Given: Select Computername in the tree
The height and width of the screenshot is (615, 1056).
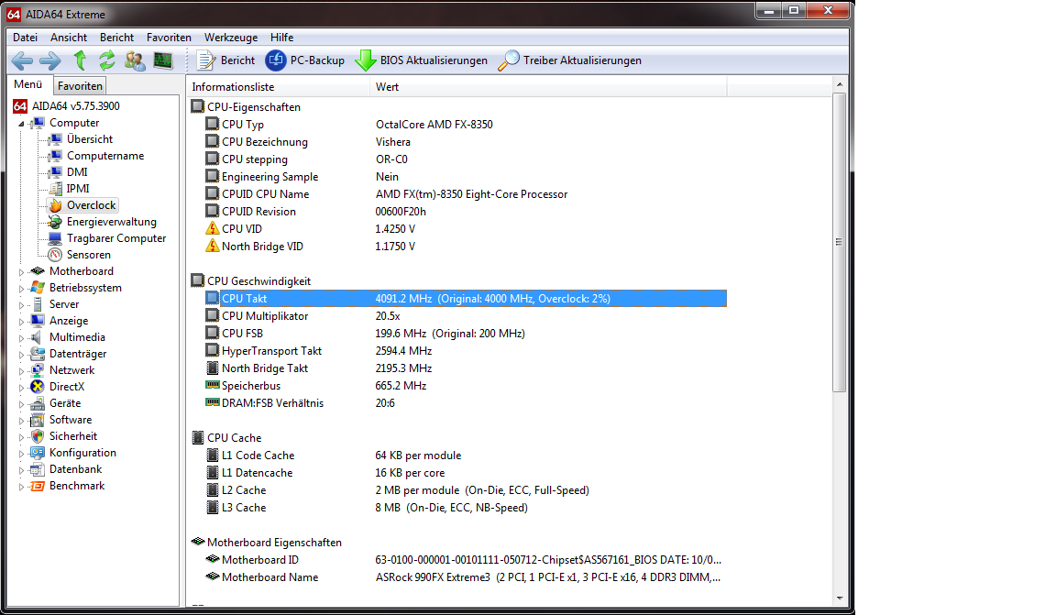Looking at the screenshot, I should pos(105,156).
